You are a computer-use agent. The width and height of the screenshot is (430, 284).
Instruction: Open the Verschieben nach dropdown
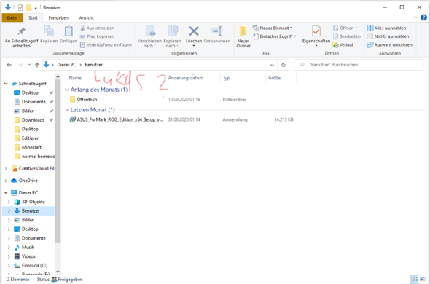[149, 36]
